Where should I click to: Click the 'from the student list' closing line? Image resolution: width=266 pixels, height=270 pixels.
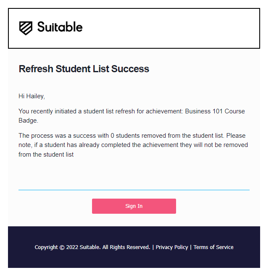click(46, 155)
